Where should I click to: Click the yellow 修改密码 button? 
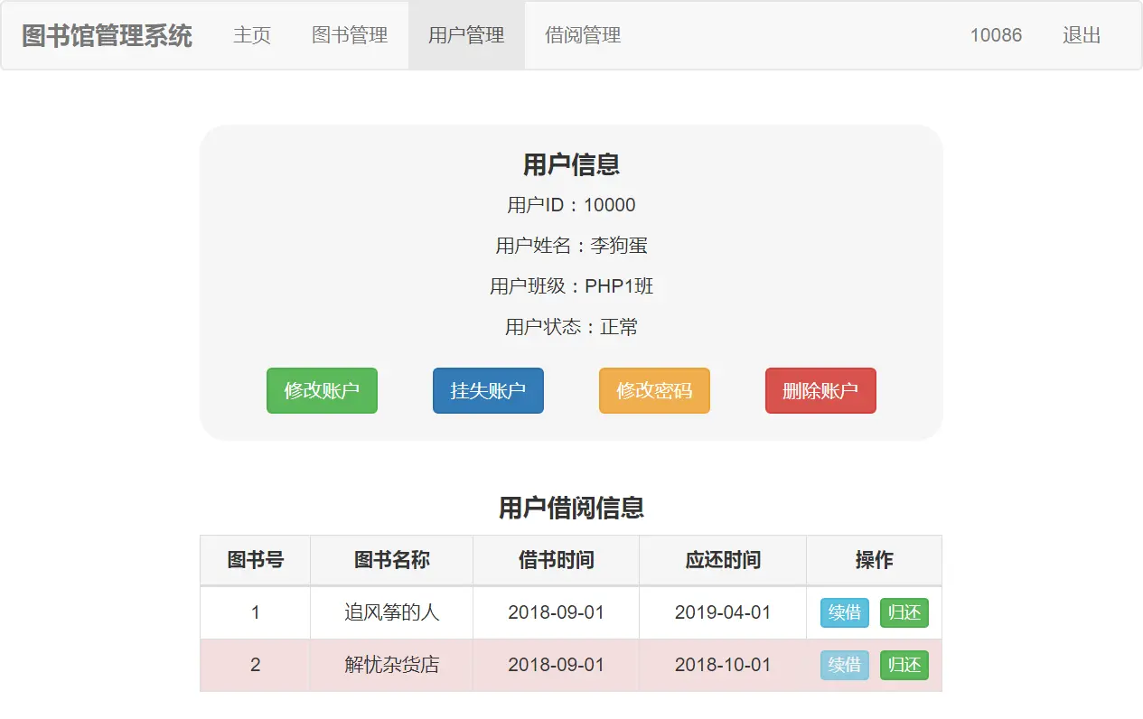tap(653, 390)
